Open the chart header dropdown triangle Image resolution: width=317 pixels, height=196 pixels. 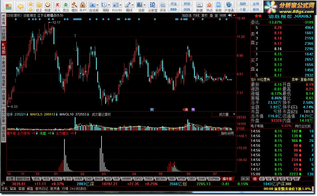[234, 15]
